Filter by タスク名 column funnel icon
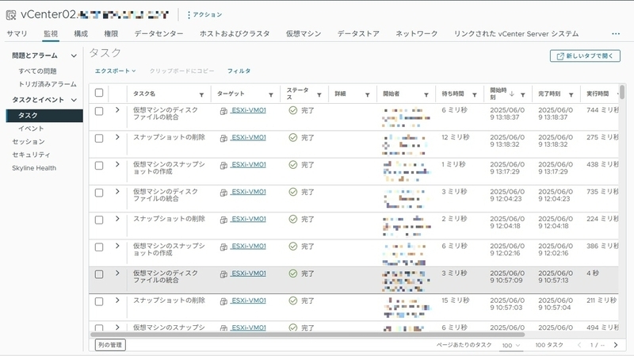This screenshot has width=634, height=356. 201,95
